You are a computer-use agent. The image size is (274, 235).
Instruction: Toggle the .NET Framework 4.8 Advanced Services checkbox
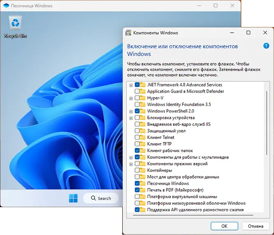click(x=137, y=85)
